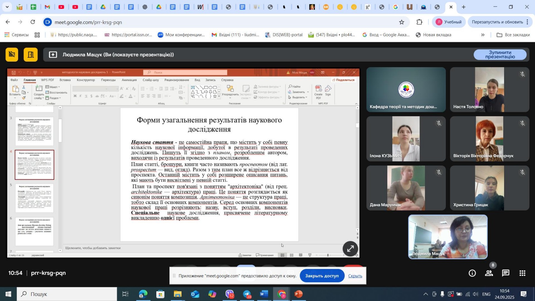Click the Chrome extensions puzzle icon
This screenshot has height=301, width=535.
click(x=419, y=22)
